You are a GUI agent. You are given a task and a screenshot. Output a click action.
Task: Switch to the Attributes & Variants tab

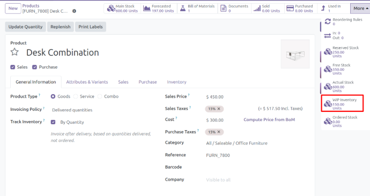click(87, 82)
